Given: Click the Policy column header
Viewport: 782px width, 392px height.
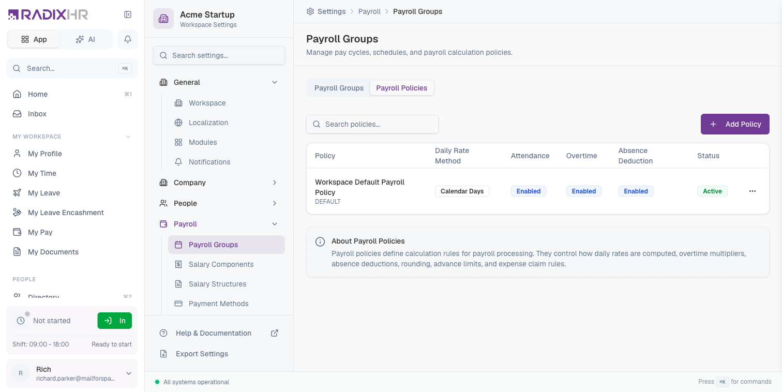Looking at the screenshot, I should point(325,156).
